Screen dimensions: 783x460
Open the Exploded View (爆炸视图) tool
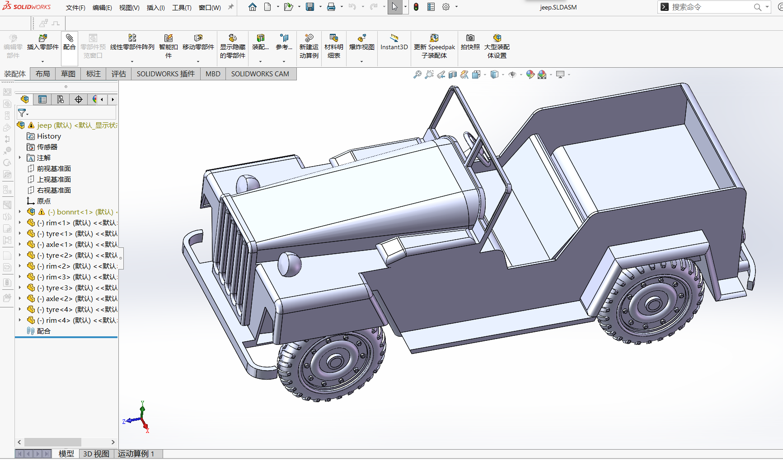361,39
